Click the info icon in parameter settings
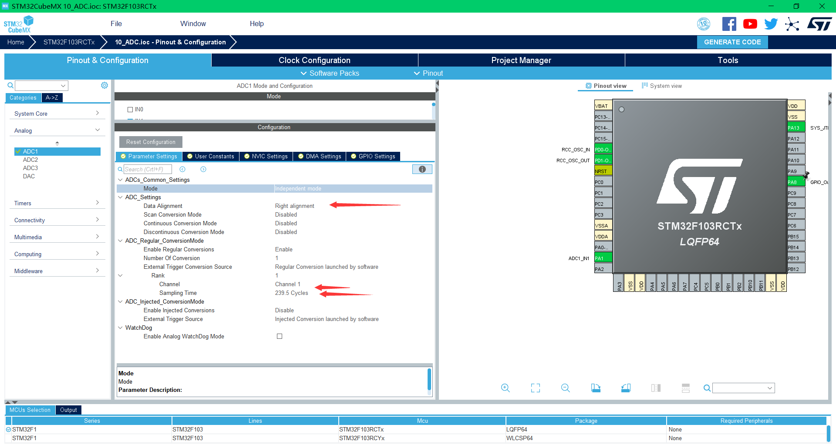This screenshot has width=836, height=448. (422, 169)
